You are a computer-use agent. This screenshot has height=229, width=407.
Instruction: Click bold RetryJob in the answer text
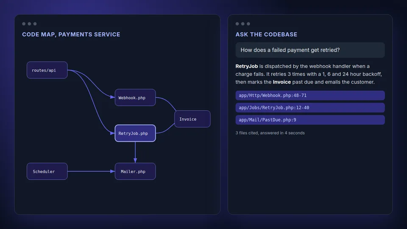[247, 66]
